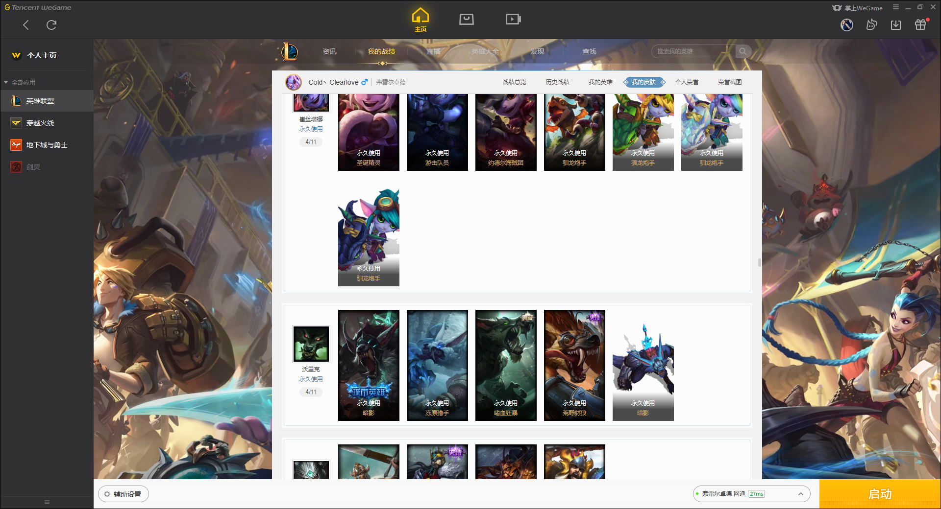Screen dimensions: 941x509
Task: Open the 冻原猎手 skin card
Action: 437,365
